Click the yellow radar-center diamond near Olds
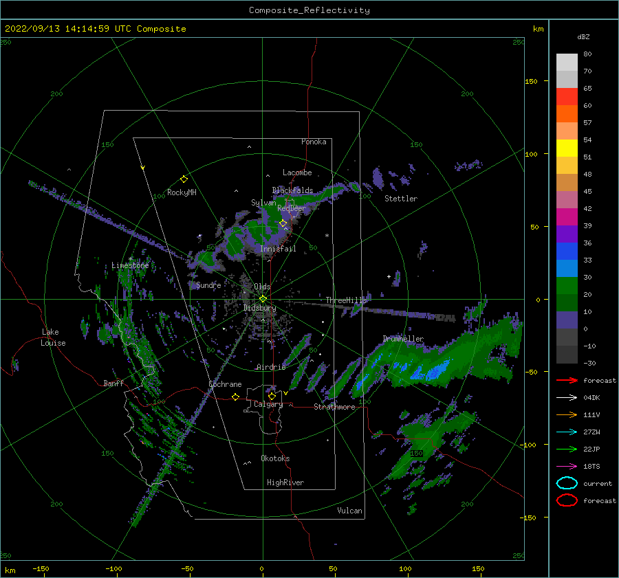The width and height of the screenshot is (619, 578). [263, 299]
